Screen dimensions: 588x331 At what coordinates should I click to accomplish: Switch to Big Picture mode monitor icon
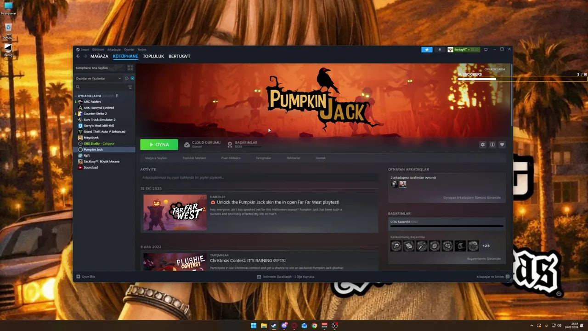coord(486,50)
